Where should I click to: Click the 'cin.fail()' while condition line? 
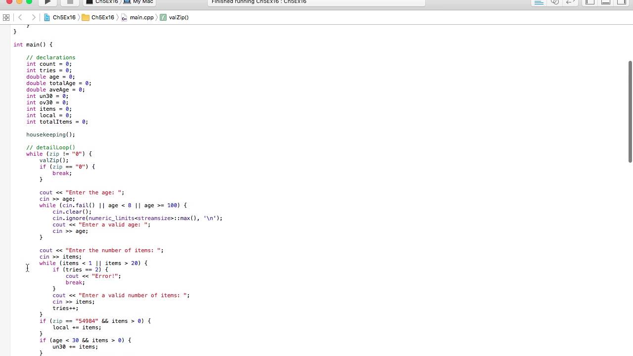[x=113, y=205]
